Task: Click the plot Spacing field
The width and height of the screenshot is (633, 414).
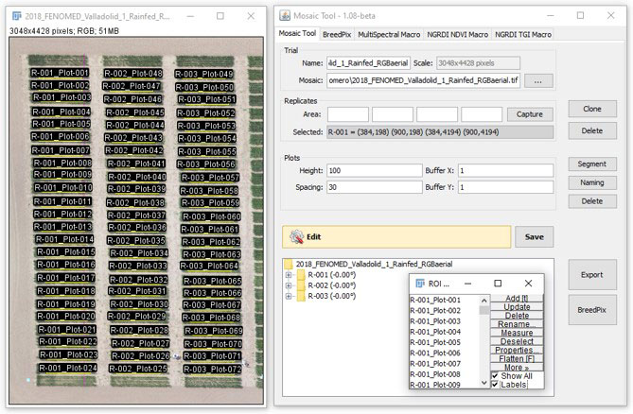Action: [375, 187]
